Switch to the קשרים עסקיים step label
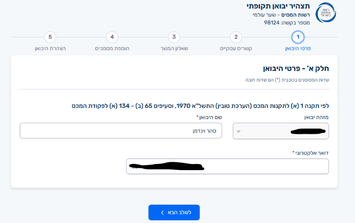The height and width of the screenshot is (223, 355). pos(236,48)
